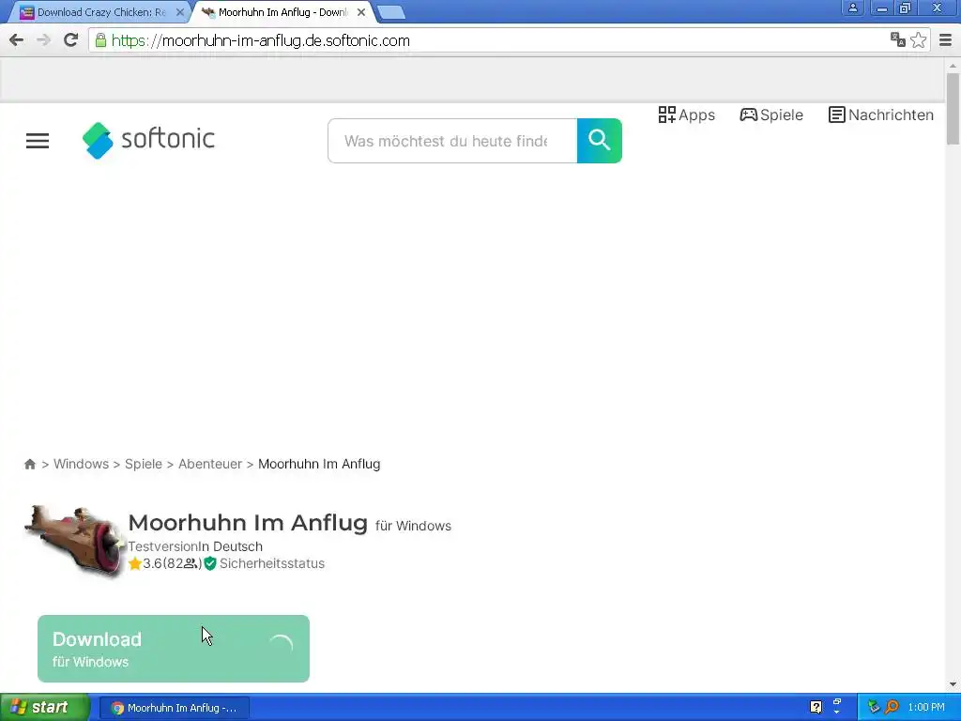Click the taskbar clock showing 1:00 PM

point(926,708)
